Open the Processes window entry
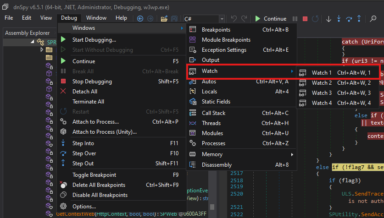 (x=241, y=143)
